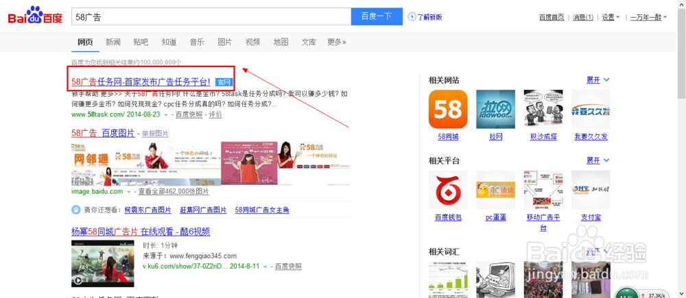Open the 58同城 site icon

(448, 109)
